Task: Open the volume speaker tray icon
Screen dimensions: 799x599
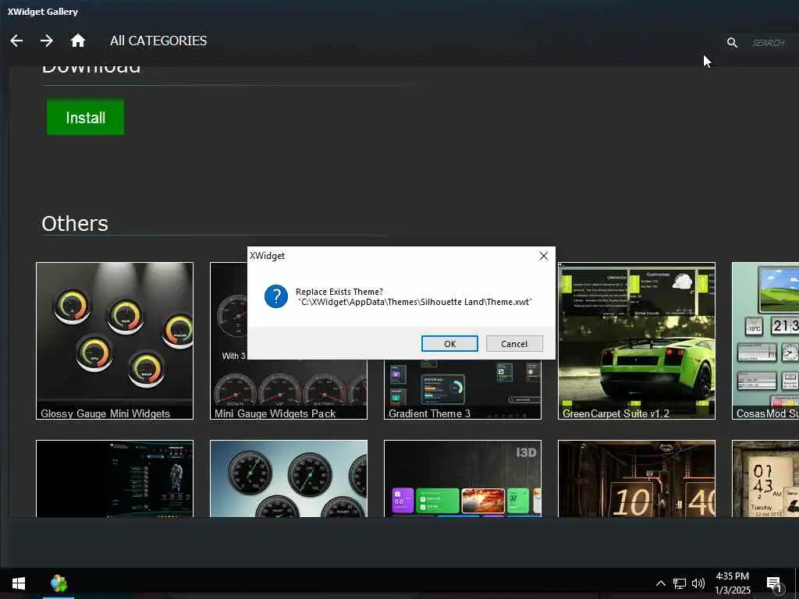Action: point(698,583)
